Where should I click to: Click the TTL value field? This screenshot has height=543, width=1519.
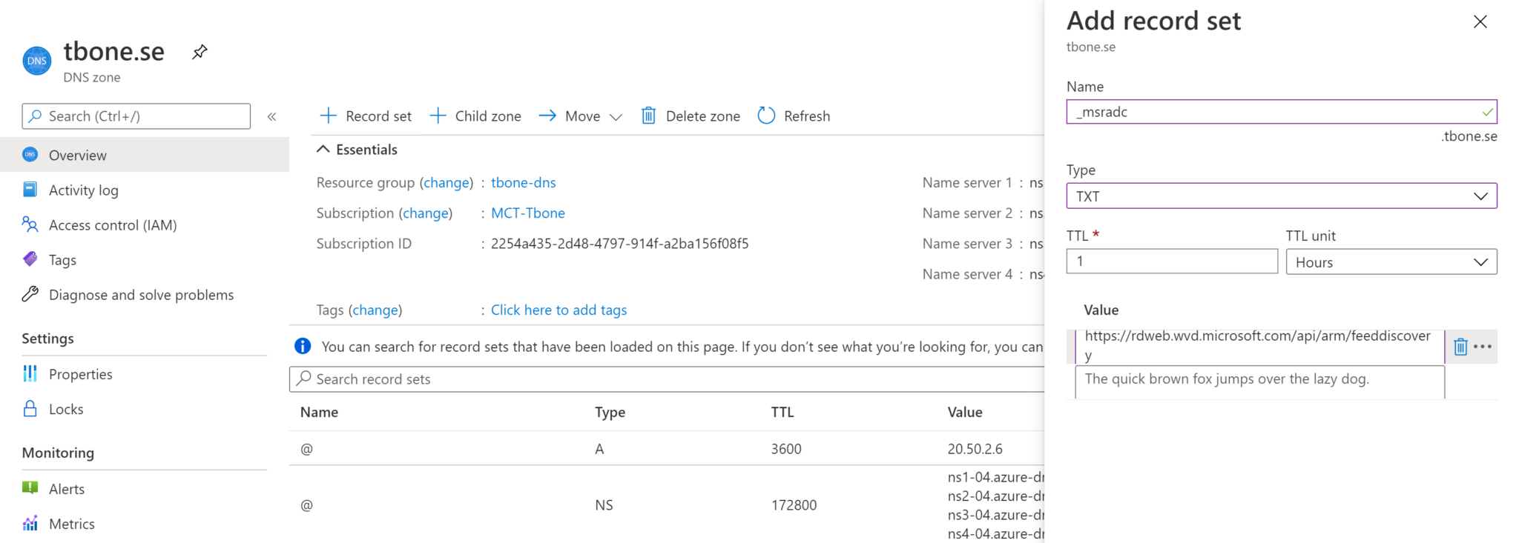click(x=1172, y=261)
